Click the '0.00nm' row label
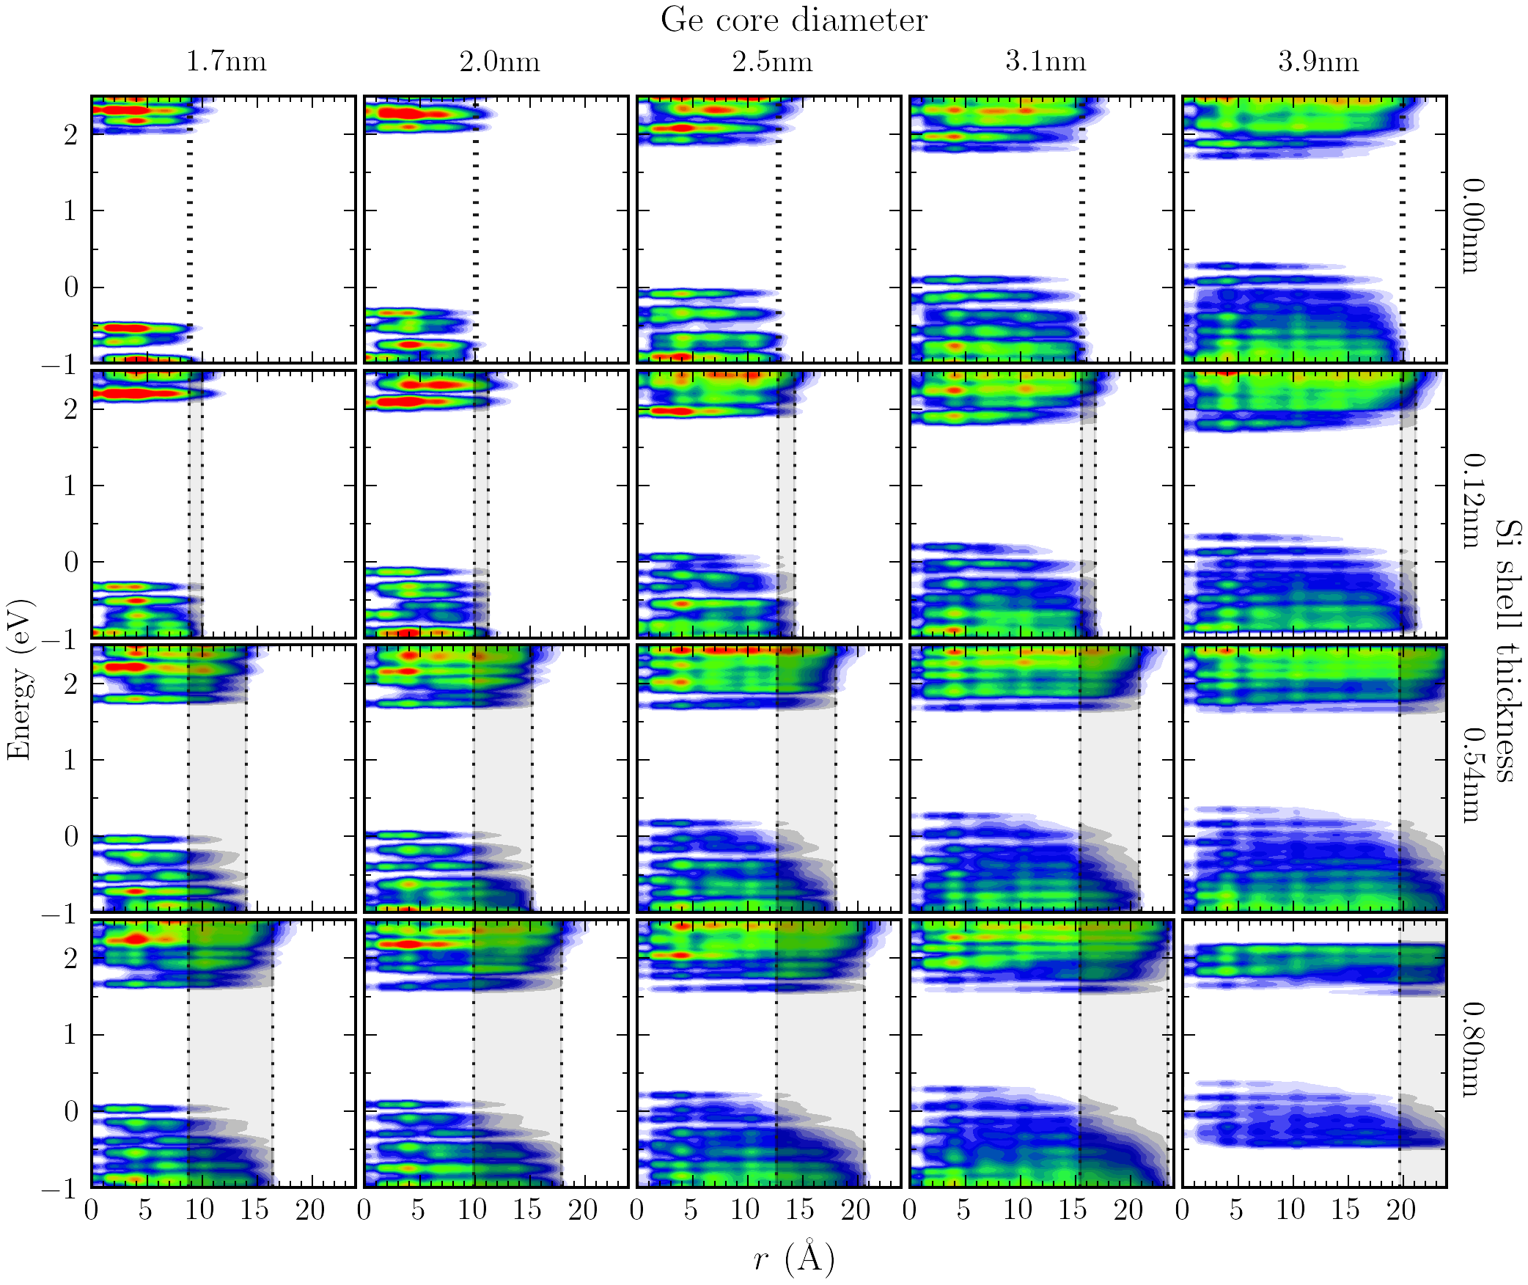This screenshot has width=1528, height=1285. click(1472, 226)
